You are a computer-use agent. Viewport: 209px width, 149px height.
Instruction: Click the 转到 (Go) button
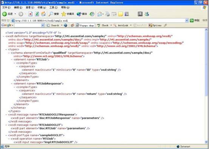click(x=195, y=20)
